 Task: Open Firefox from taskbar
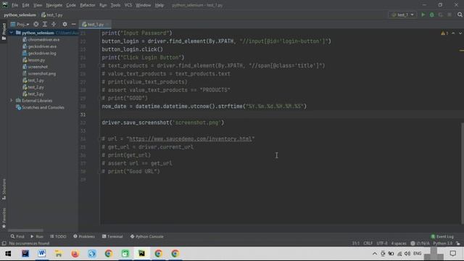tap(75, 254)
